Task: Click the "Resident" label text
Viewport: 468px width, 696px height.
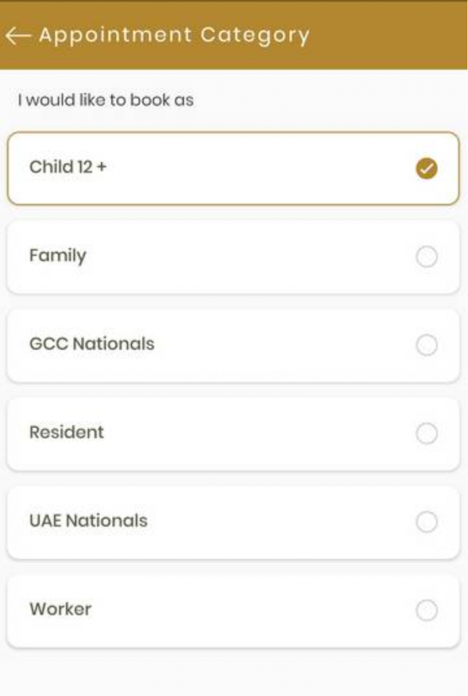Action: point(67,432)
